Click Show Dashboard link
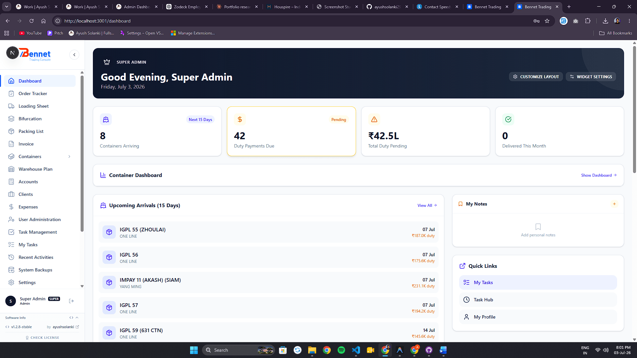 tap(599, 175)
